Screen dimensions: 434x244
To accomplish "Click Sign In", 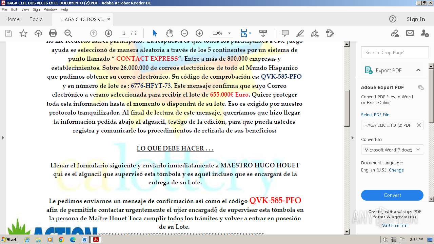I will pyautogui.click(x=416, y=19).
